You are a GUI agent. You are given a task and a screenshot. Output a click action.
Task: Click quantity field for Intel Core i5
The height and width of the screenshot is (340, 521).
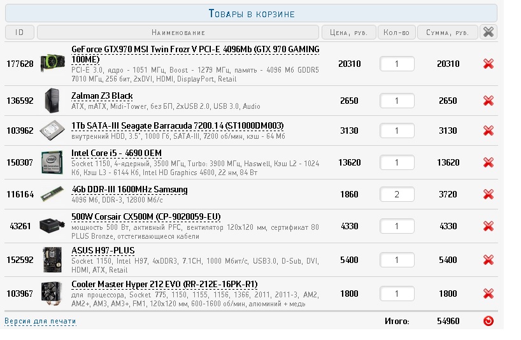click(397, 162)
